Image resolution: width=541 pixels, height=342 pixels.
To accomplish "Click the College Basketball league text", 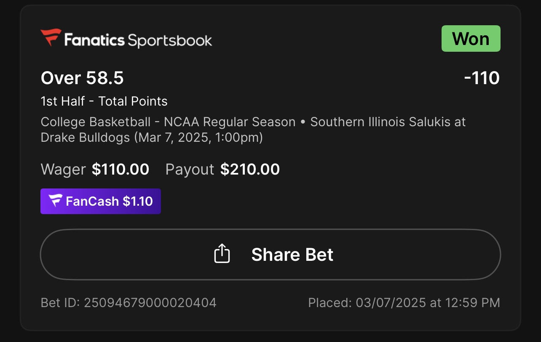I will 96,122.
